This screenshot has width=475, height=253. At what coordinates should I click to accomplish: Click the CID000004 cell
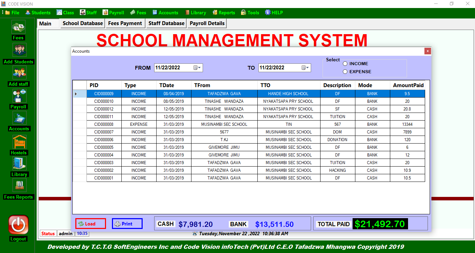pyautogui.click(x=104, y=155)
